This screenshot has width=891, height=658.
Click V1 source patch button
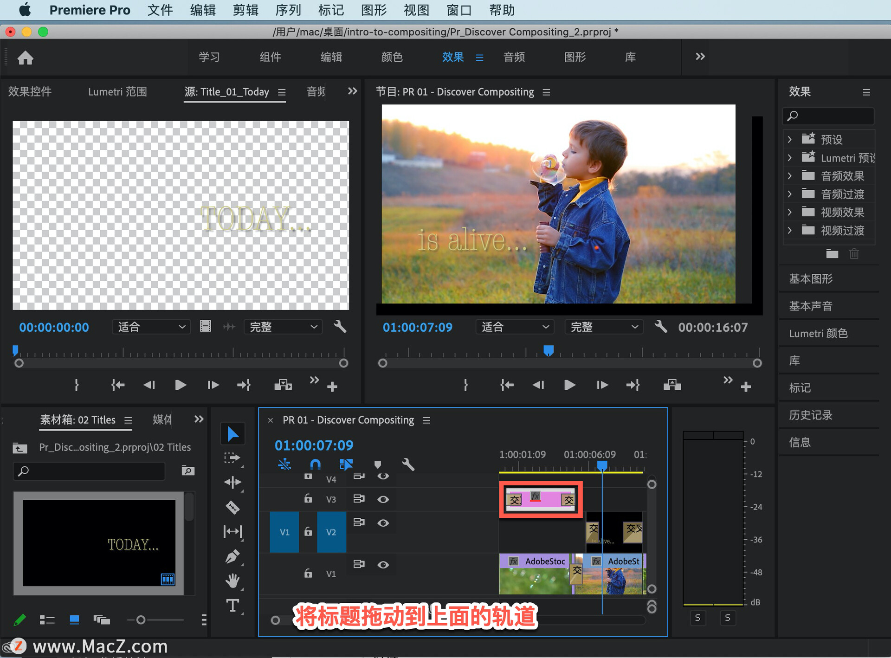[x=284, y=532]
